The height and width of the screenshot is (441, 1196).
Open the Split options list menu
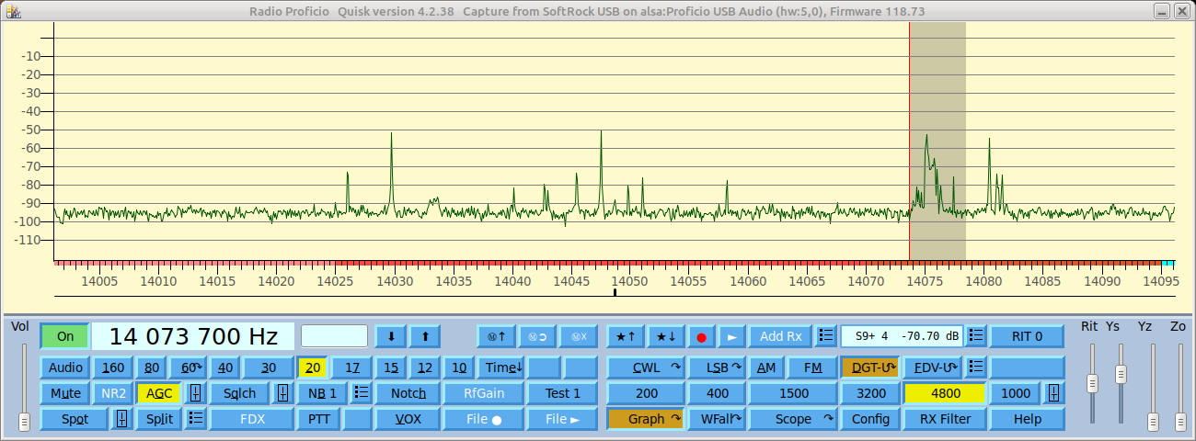click(195, 419)
